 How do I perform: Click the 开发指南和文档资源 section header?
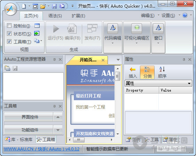[94, 133]
